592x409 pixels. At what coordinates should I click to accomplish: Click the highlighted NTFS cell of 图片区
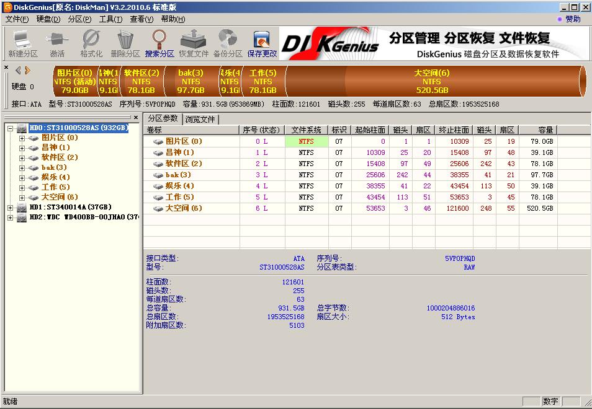pos(307,141)
